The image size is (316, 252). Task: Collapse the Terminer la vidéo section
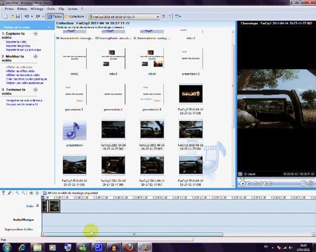tap(35, 90)
